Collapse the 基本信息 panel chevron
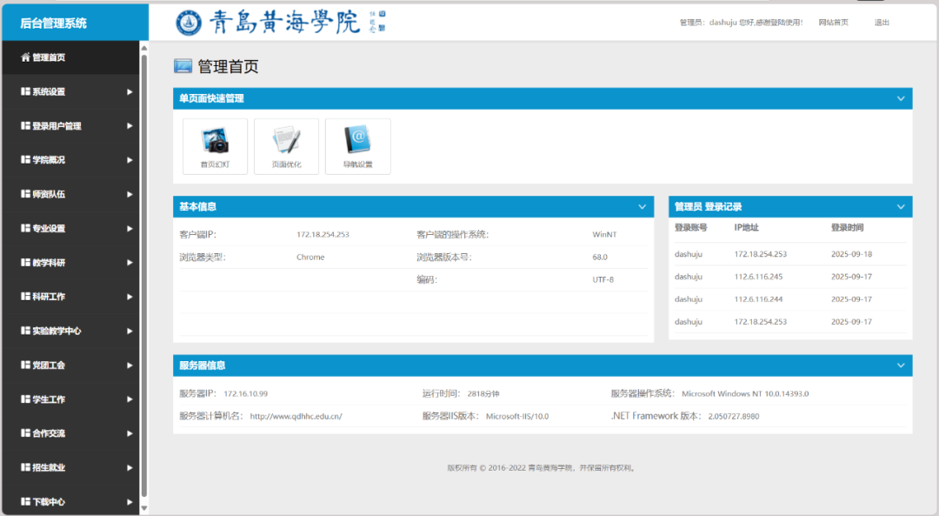 pos(642,207)
